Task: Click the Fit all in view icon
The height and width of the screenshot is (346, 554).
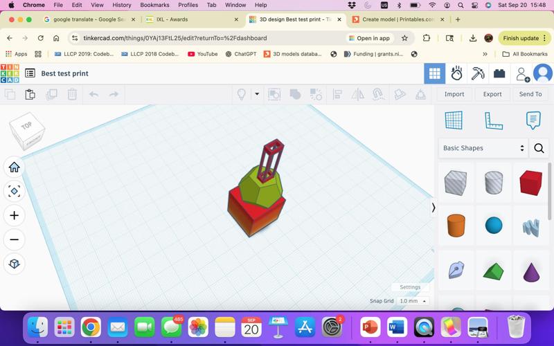Action: click(14, 191)
